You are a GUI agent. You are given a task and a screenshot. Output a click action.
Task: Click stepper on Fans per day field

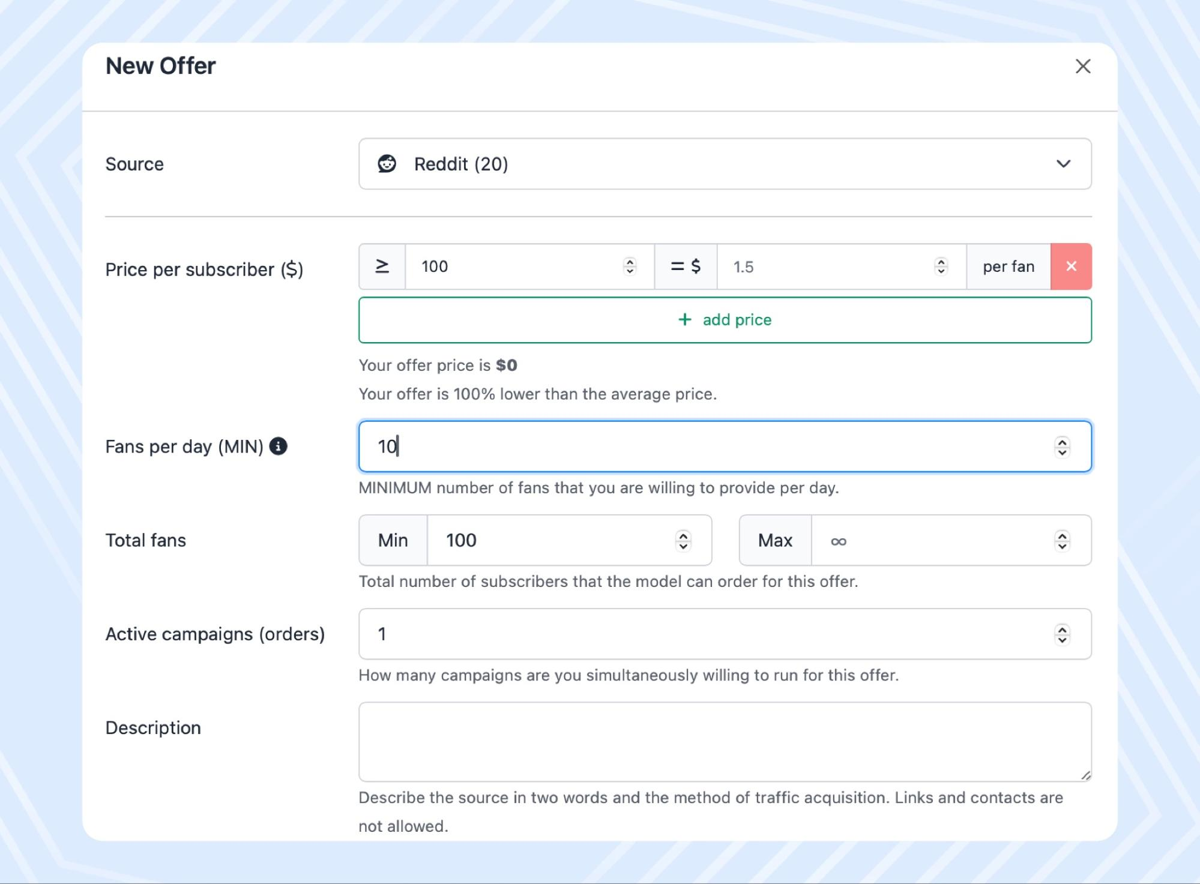point(1062,447)
